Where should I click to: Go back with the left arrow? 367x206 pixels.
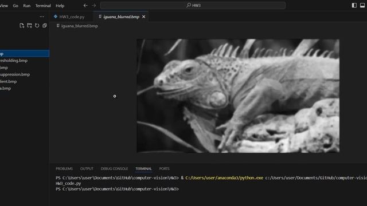85,5
